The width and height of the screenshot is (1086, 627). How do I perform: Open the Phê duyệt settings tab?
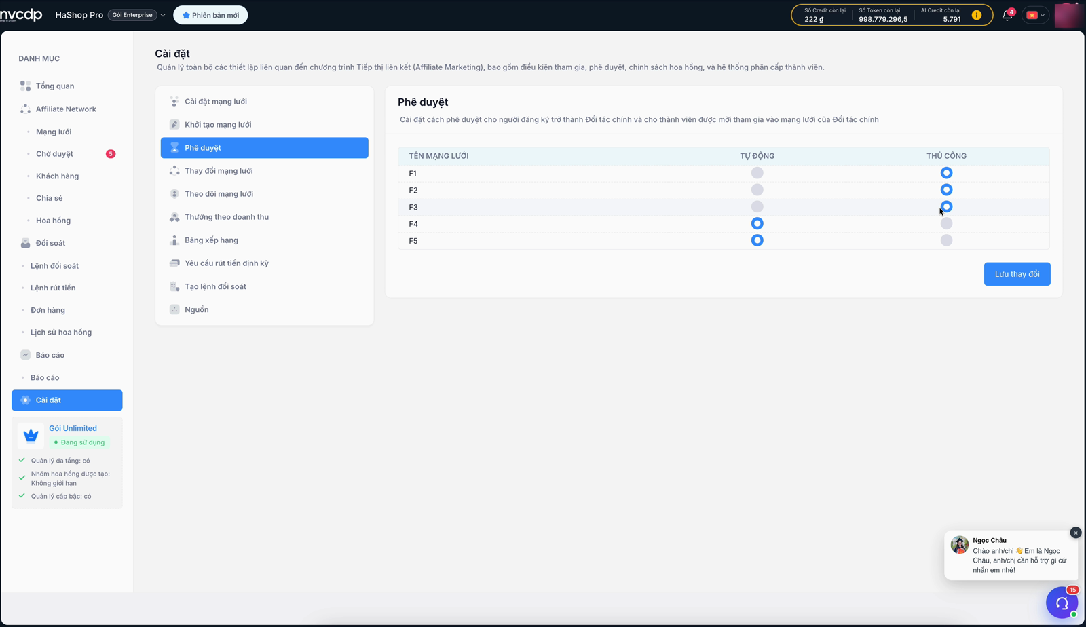coord(265,148)
